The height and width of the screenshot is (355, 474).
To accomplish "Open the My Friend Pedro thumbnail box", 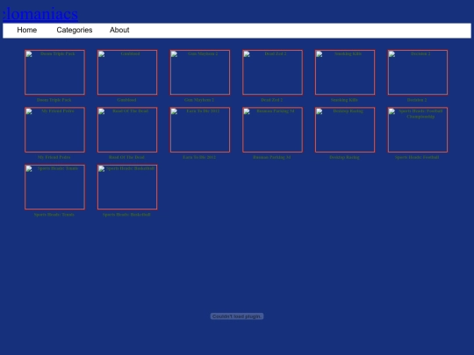I will click(54, 130).
